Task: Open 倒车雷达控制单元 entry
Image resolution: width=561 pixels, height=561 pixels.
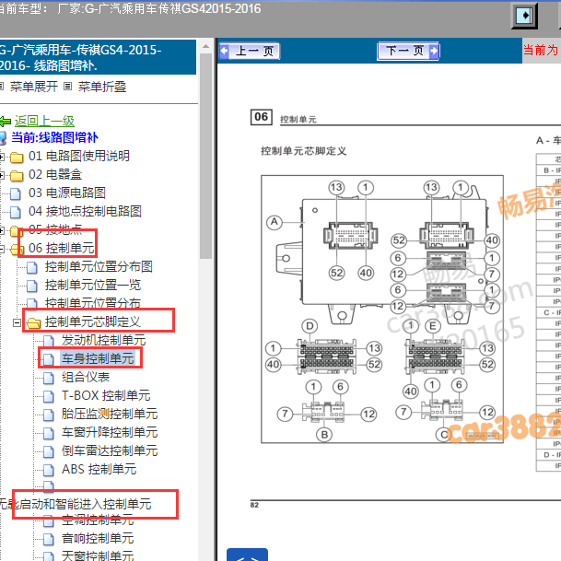Action: tap(110, 450)
